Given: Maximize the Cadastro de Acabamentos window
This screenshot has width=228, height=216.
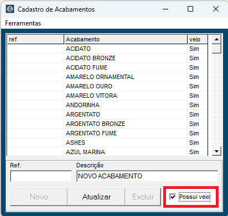Looking at the screenshot, I should click(x=190, y=9).
